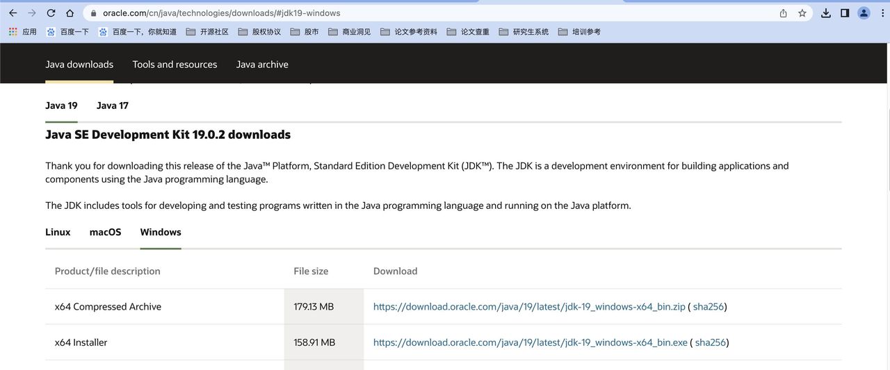890x370 pixels.
Task: Open the browser downloads icon
Action: point(826,13)
